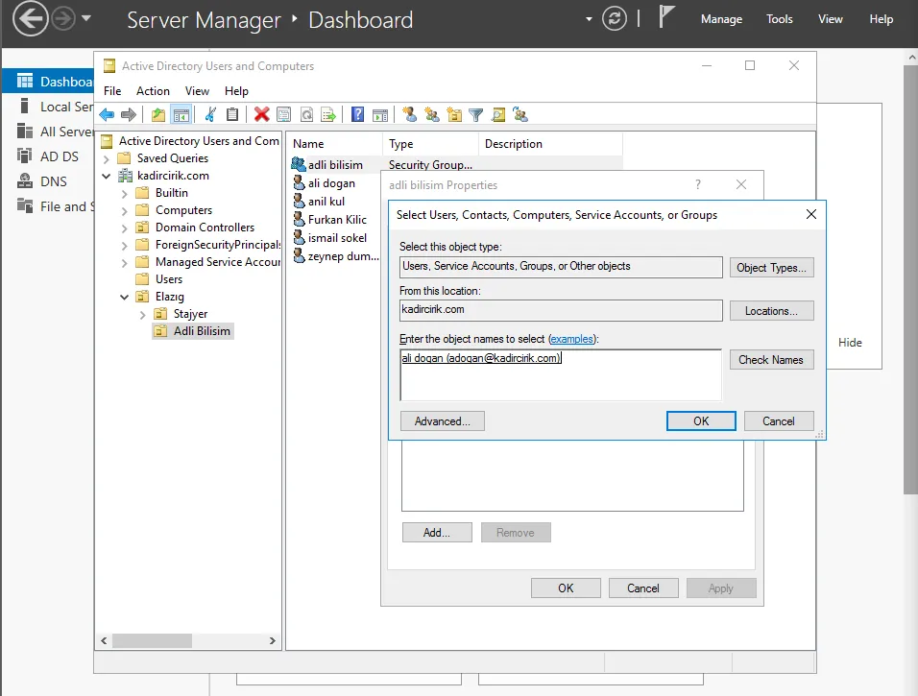Click the Create new group icon
This screenshot has width=918, height=696.
point(432,115)
